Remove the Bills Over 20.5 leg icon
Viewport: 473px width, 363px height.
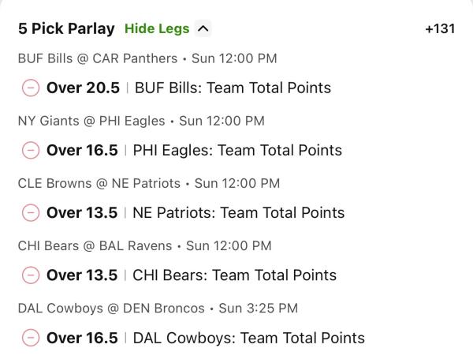[30, 88]
